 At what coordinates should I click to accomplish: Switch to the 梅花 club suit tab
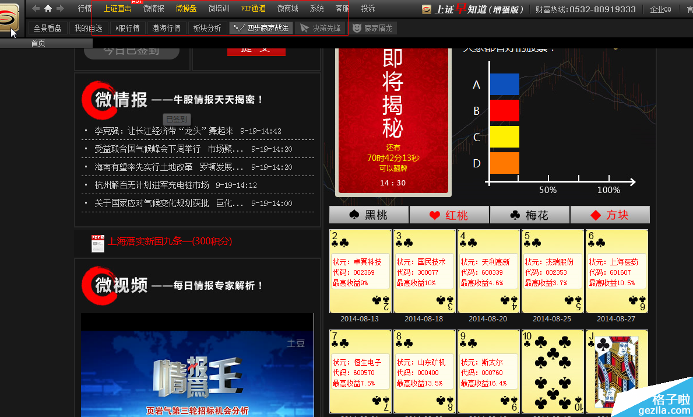click(x=529, y=215)
